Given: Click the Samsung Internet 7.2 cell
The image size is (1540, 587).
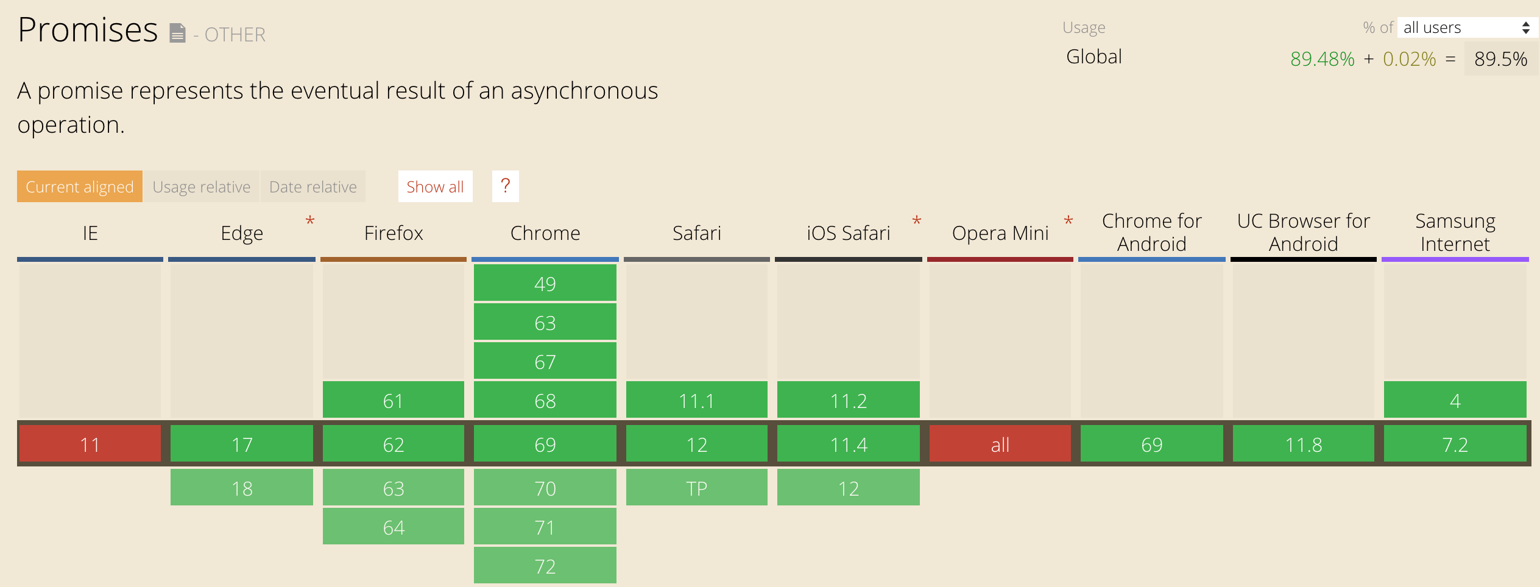Looking at the screenshot, I should (1455, 444).
